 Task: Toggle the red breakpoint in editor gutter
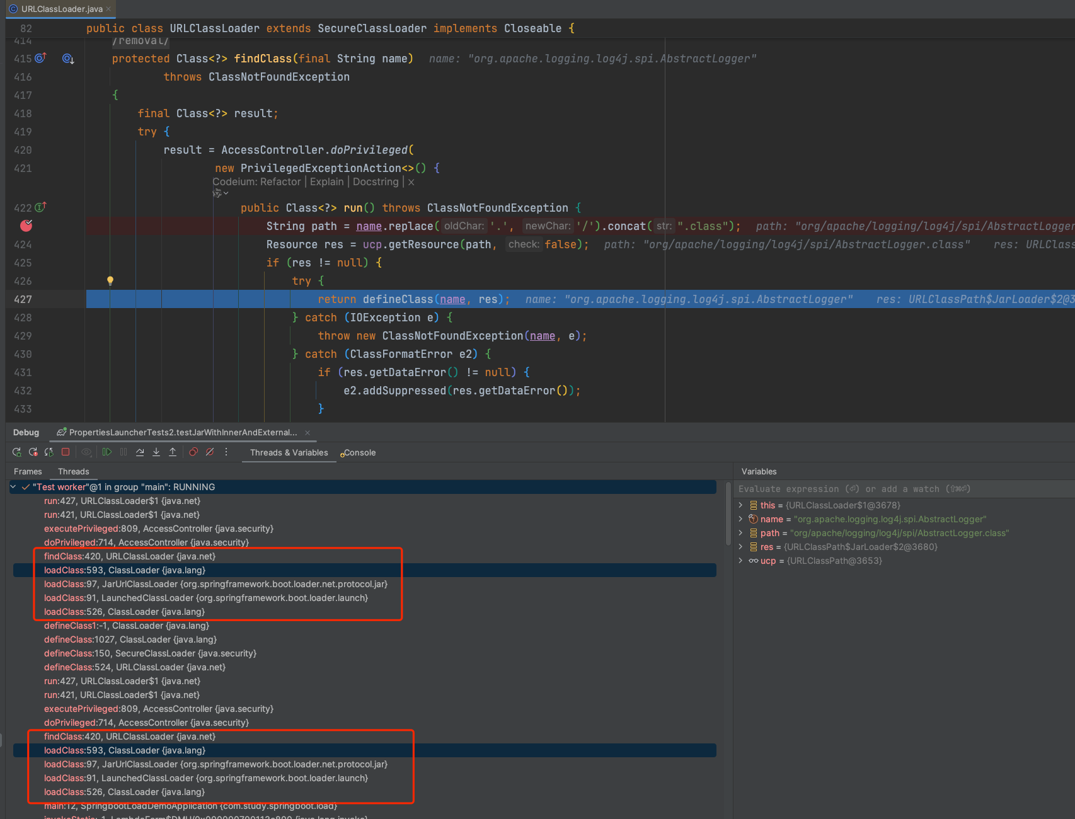(26, 226)
